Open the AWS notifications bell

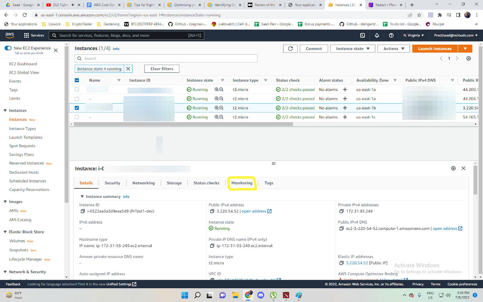click(x=377, y=35)
